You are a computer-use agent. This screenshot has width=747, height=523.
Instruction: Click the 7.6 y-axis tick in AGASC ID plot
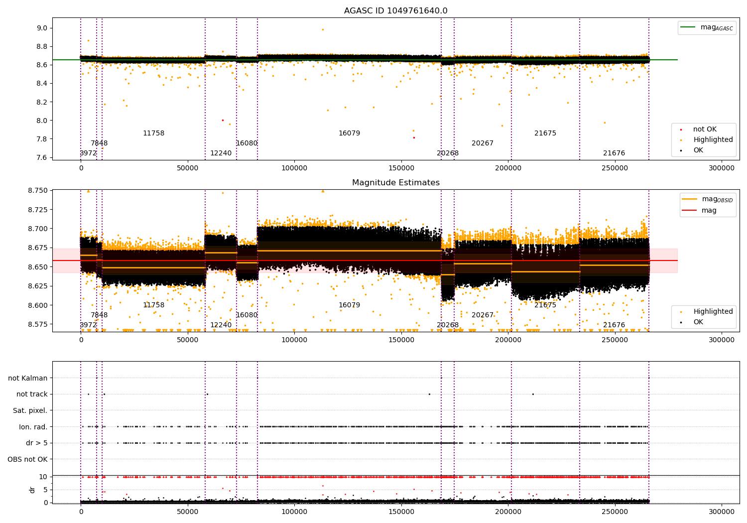click(42, 157)
